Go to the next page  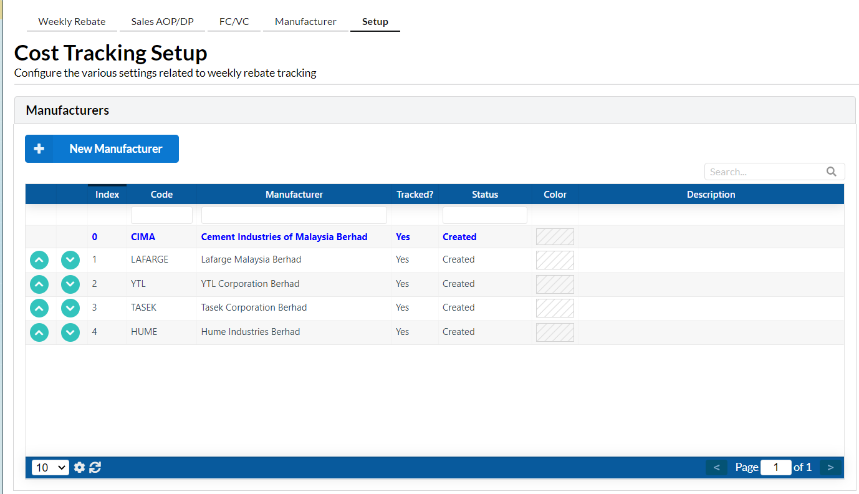[830, 467]
